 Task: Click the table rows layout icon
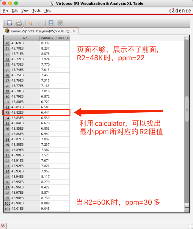coord(51,23)
